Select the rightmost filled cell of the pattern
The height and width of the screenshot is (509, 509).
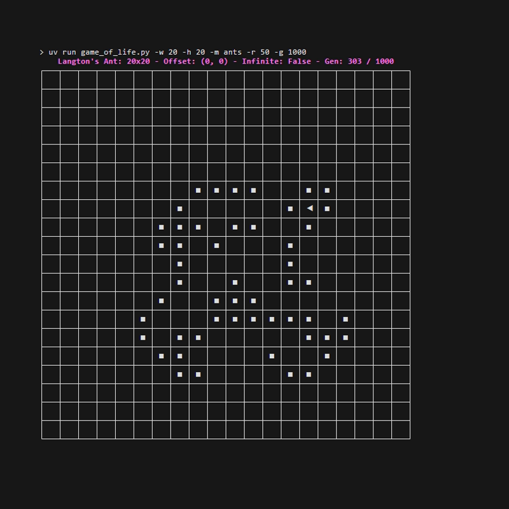point(344,319)
